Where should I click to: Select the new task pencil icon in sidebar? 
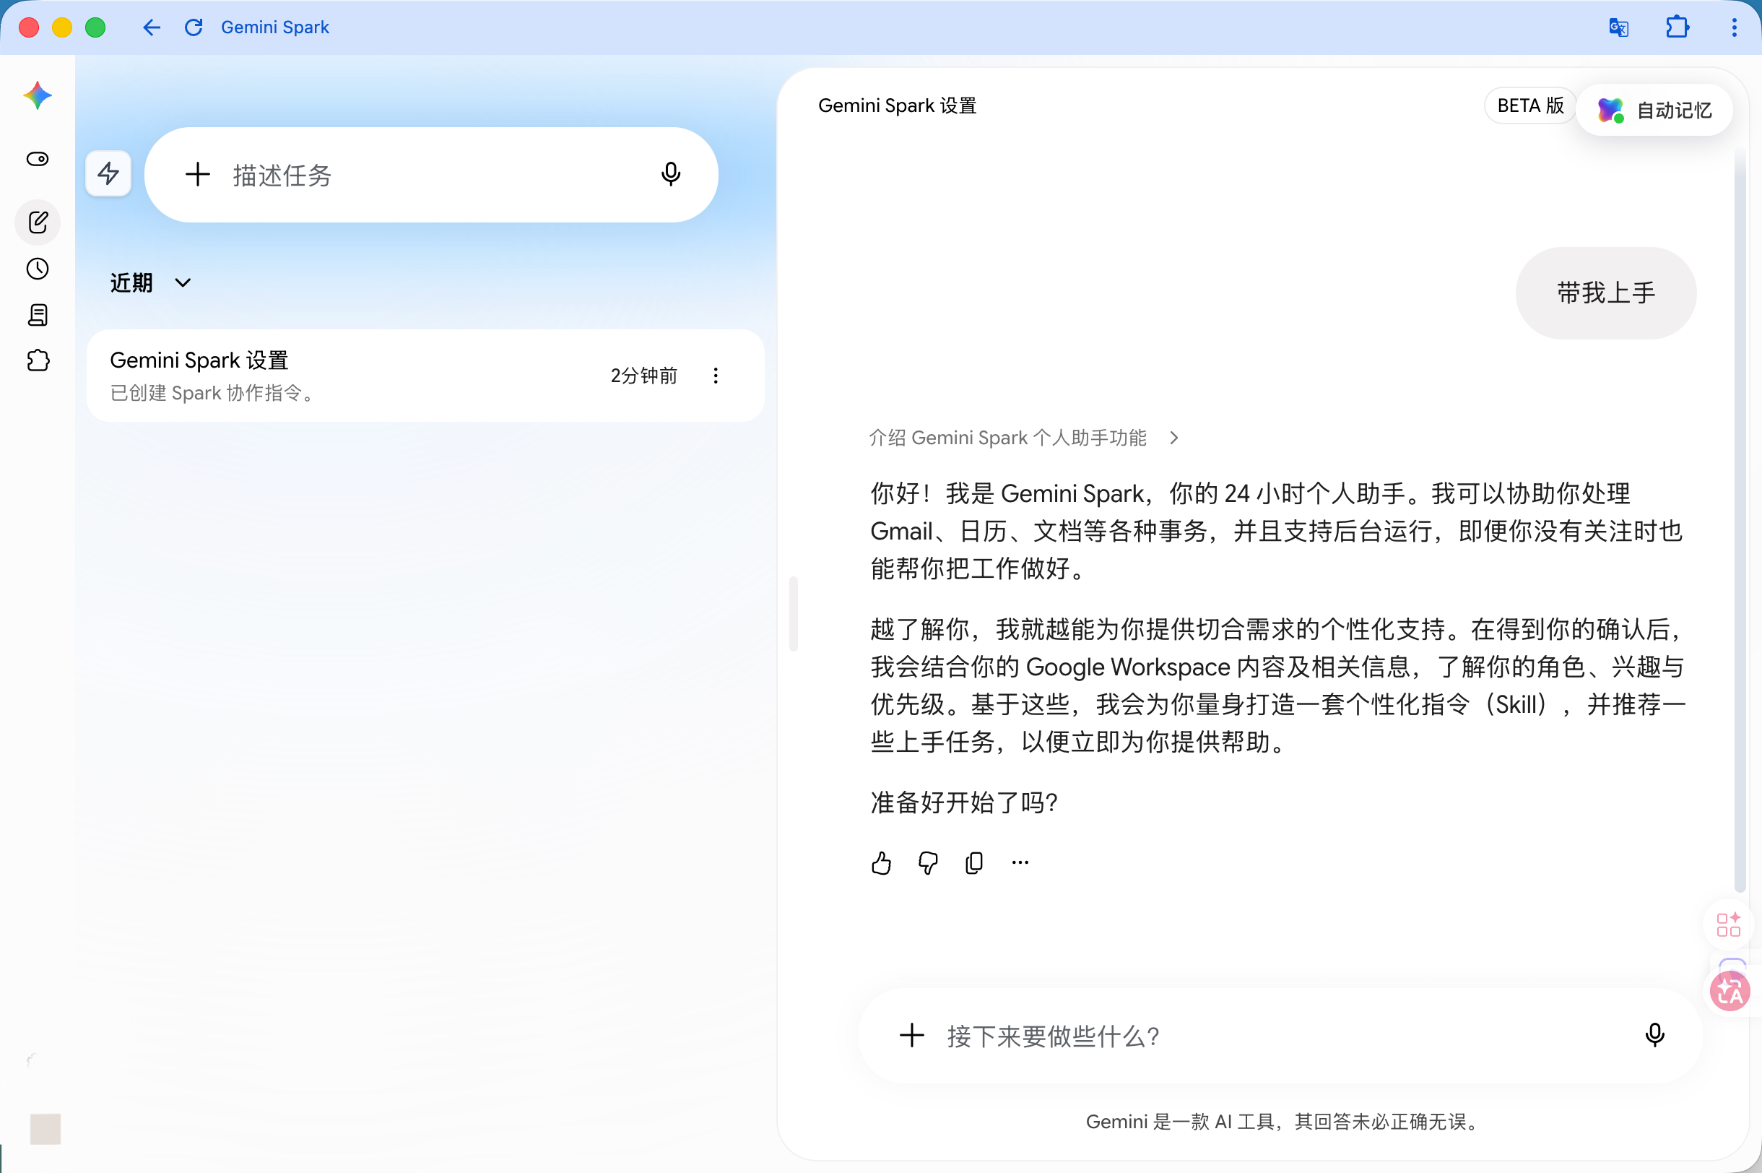point(38,222)
